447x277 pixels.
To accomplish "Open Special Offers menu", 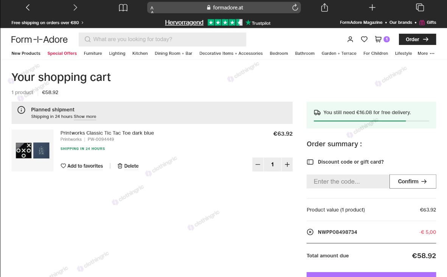I will [62, 53].
